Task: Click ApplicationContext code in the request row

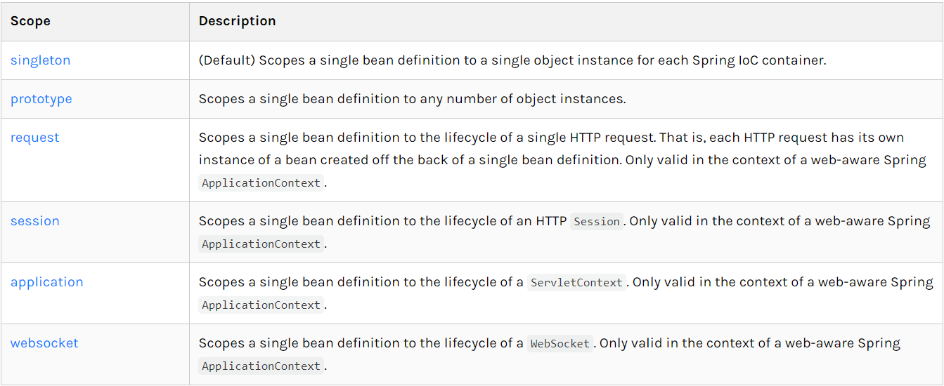Action: (261, 183)
